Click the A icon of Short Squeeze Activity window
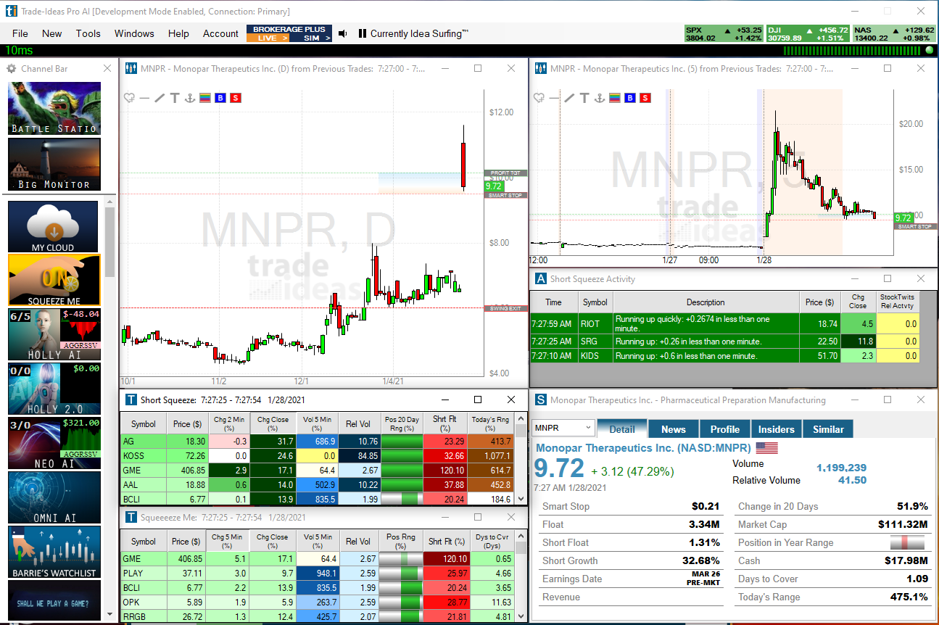939x625 pixels. (x=540, y=278)
